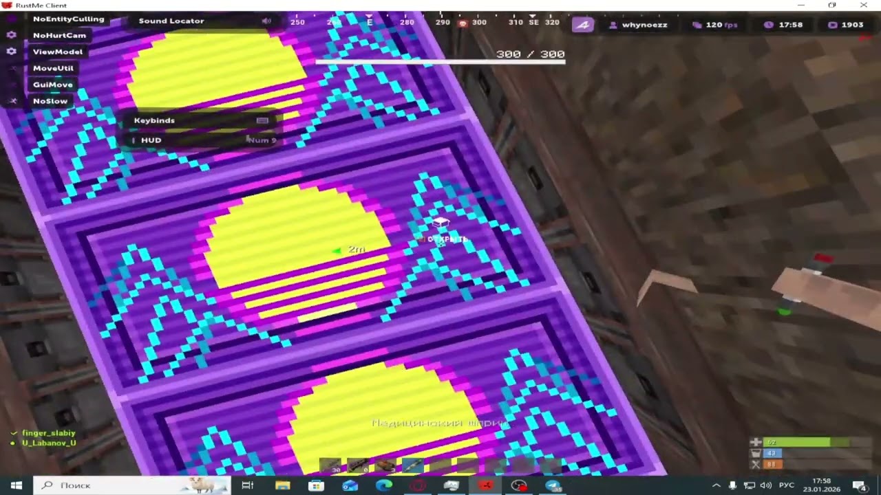Open the Windows notification center
This screenshot has width=881, height=495.
[x=859, y=485]
